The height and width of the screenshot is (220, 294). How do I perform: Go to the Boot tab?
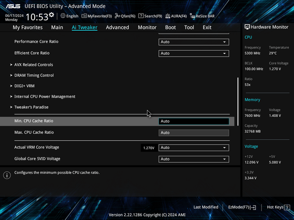pos(170,28)
